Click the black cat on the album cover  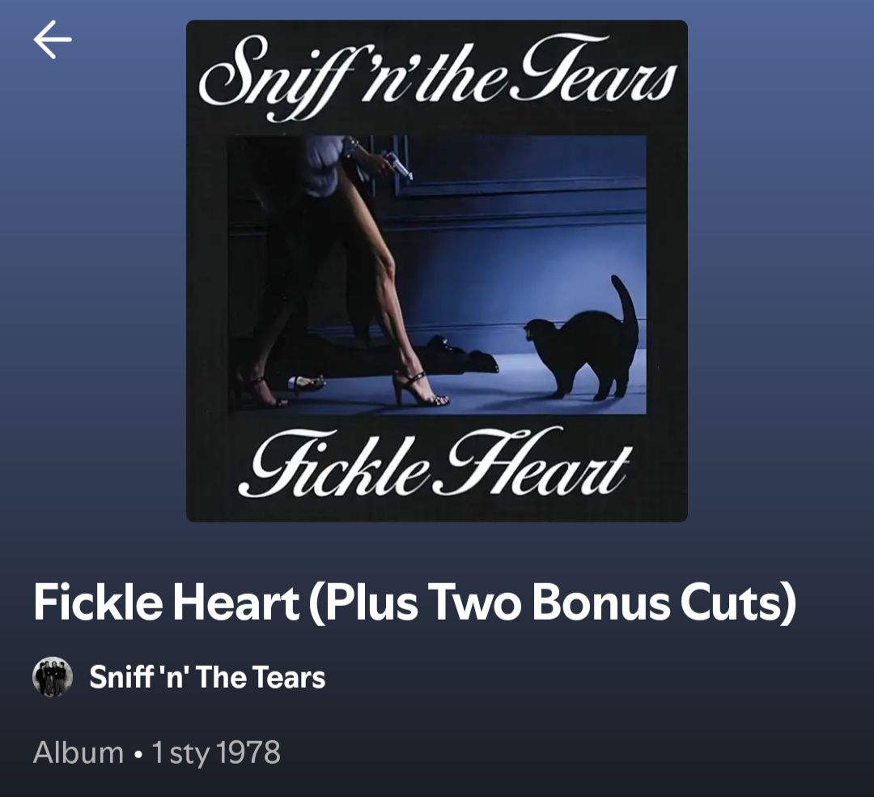[583, 340]
